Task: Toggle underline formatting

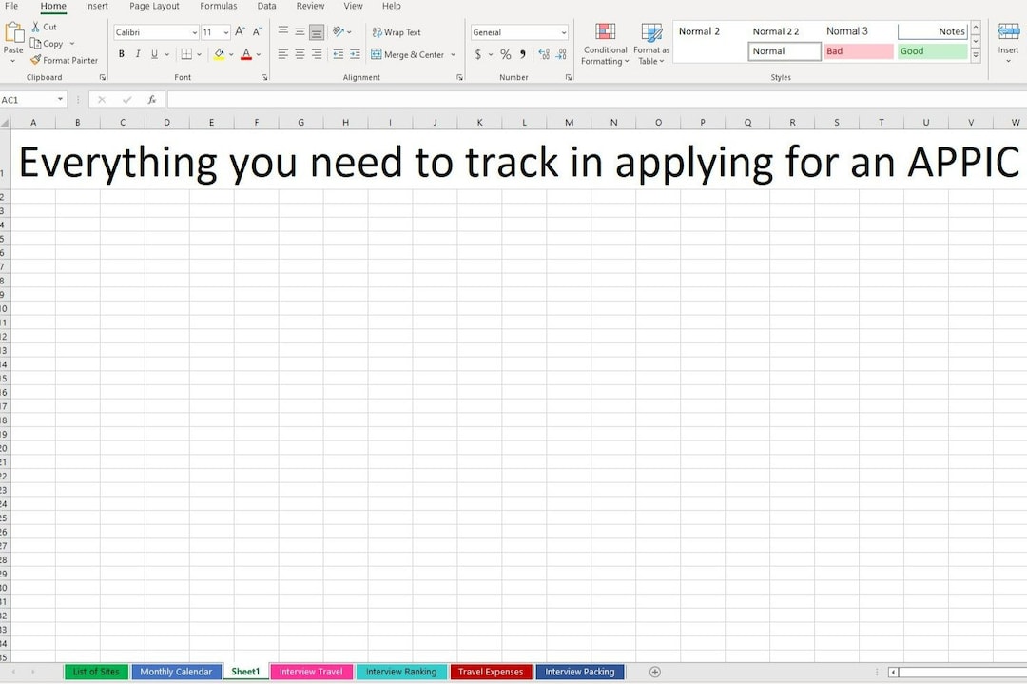Action: pos(152,53)
